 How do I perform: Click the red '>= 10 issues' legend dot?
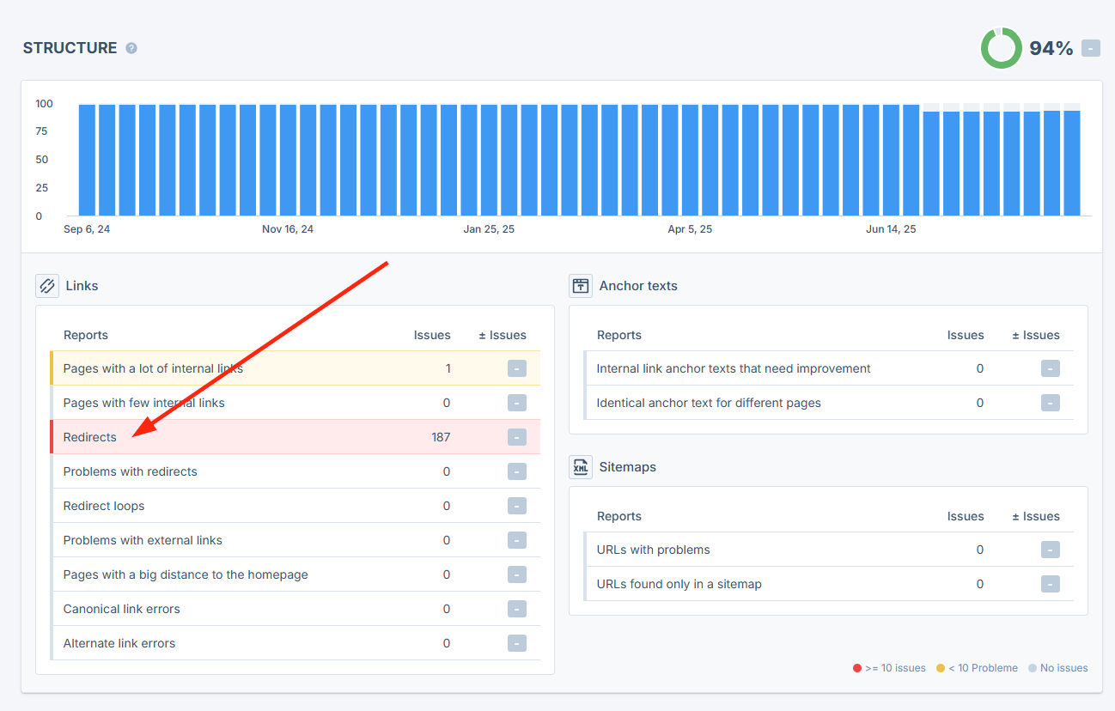[858, 667]
